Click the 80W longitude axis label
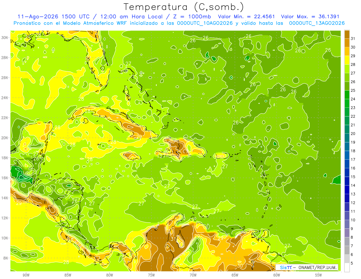The width and height of the screenshot is (361, 279). coord(110,275)
